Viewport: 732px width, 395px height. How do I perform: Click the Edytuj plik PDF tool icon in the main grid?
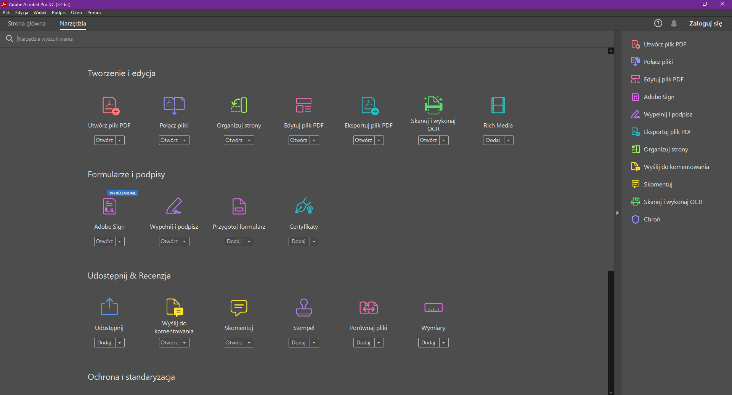click(x=304, y=105)
